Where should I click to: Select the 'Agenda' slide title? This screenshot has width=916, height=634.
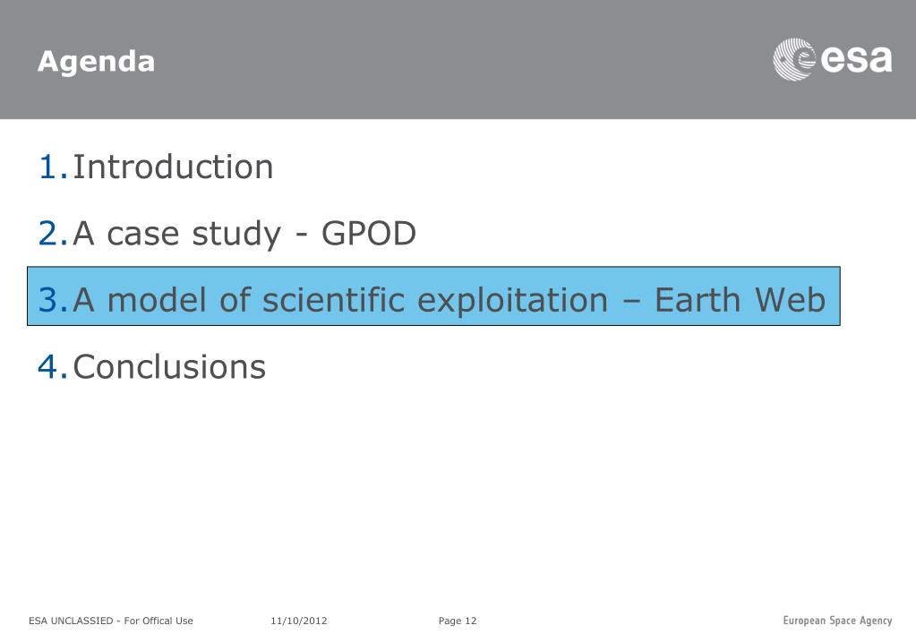tap(96, 62)
